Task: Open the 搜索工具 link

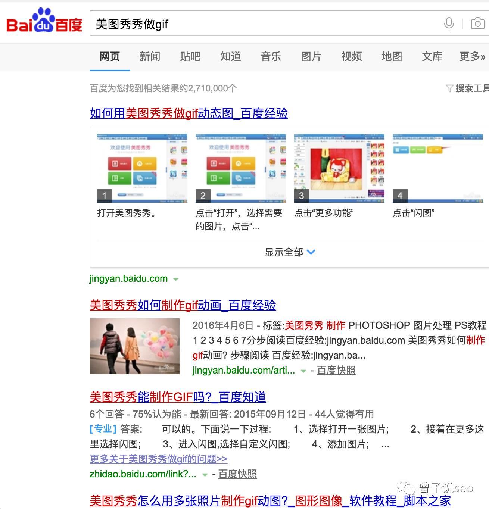Action: click(472, 88)
